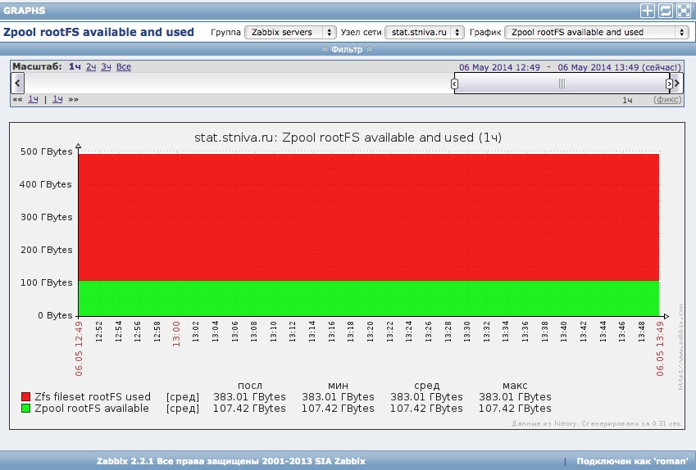Image resolution: width=696 pixels, height=470 pixels.
Task: Click the time range slider grip
Action: pos(562,84)
